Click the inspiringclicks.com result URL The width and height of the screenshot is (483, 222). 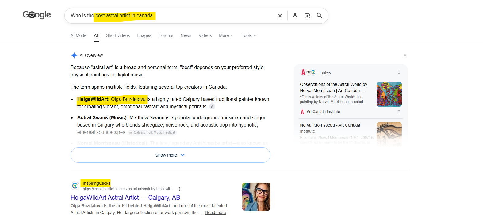click(x=128, y=189)
